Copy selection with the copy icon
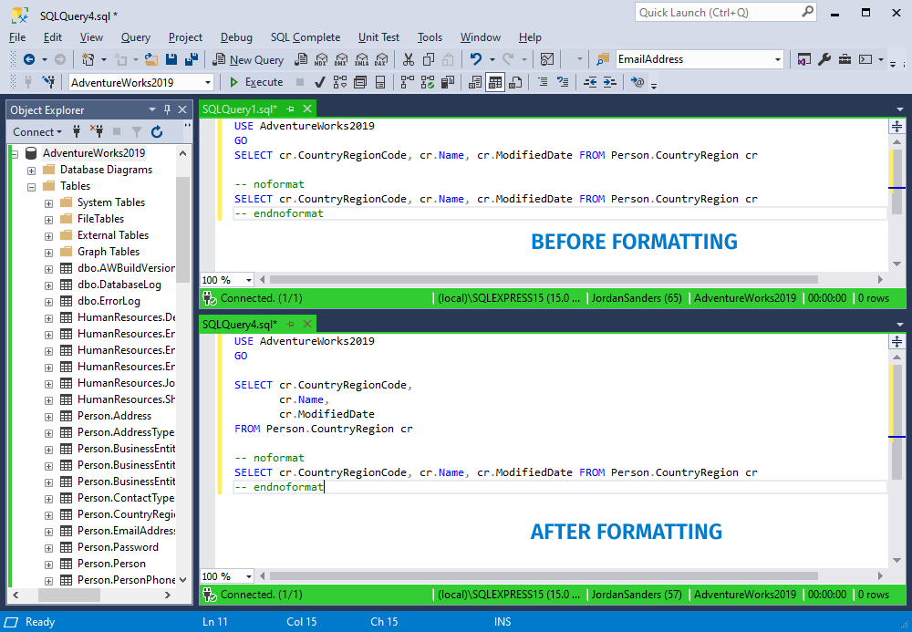Image resolution: width=912 pixels, height=632 pixels. tap(429, 59)
